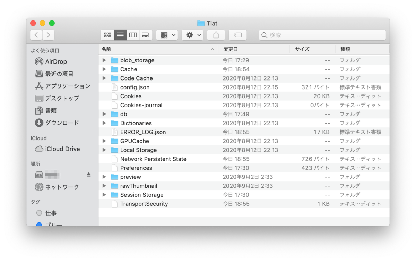
Task: Switch to list view
Action: tap(120, 35)
